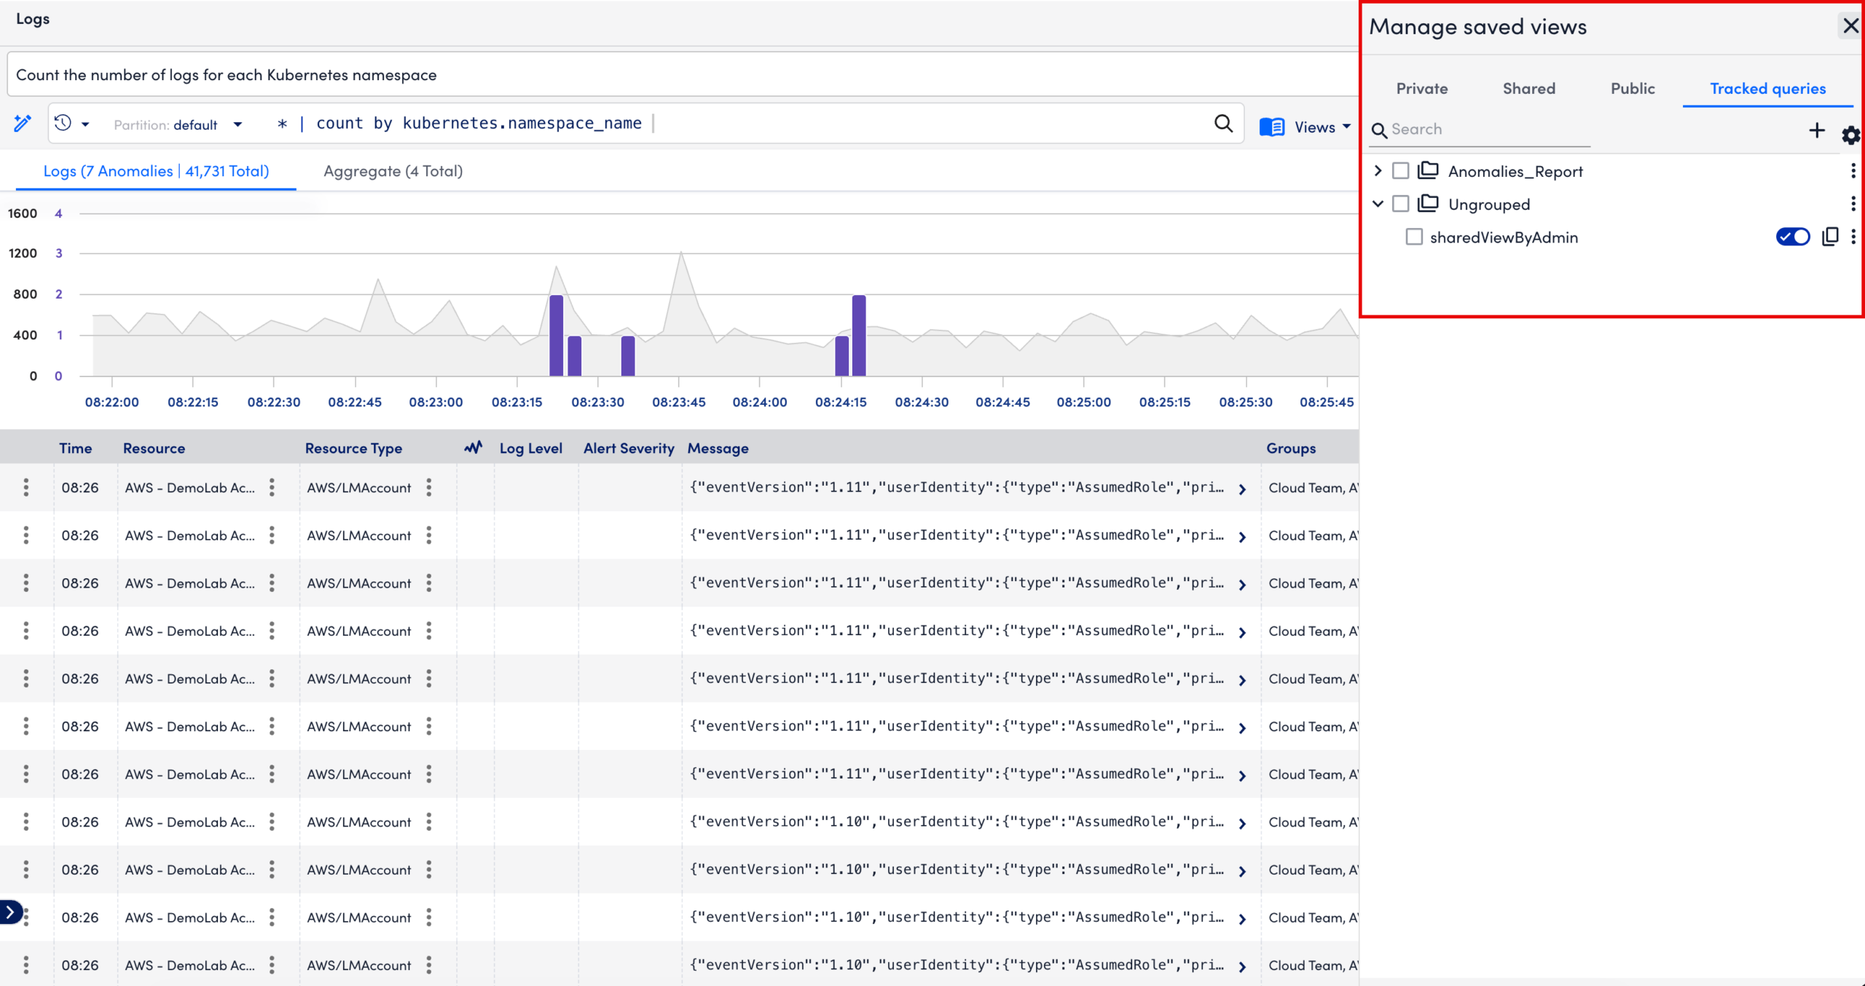Switch to the Private tab
The width and height of the screenshot is (1865, 986).
(x=1422, y=88)
